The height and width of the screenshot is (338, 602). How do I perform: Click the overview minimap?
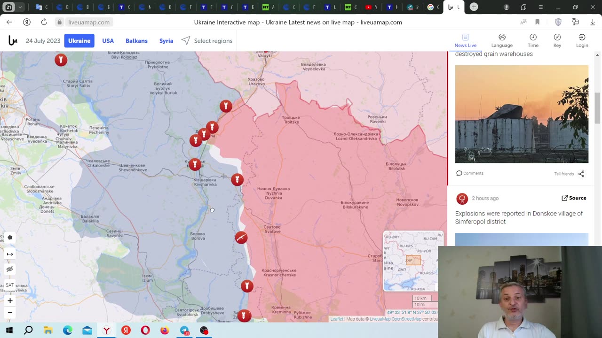click(413, 261)
